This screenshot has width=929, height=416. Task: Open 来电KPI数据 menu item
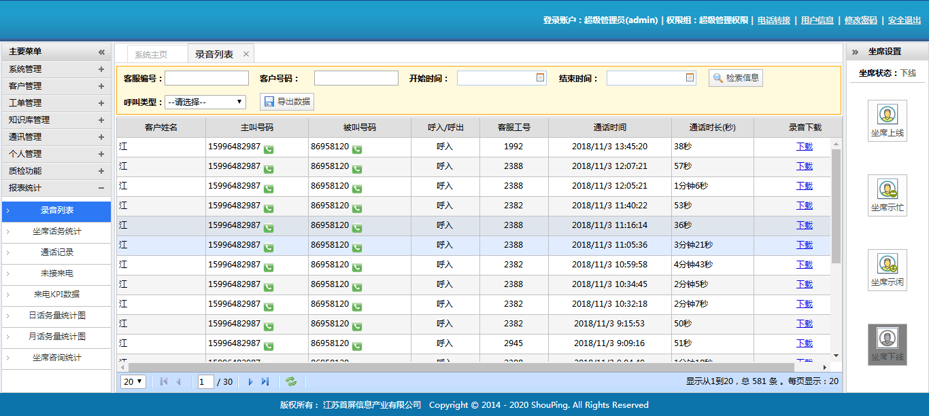(x=56, y=295)
